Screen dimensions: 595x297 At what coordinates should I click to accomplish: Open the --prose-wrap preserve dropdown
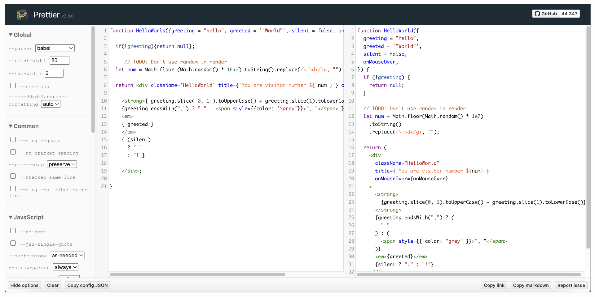point(62,164)
